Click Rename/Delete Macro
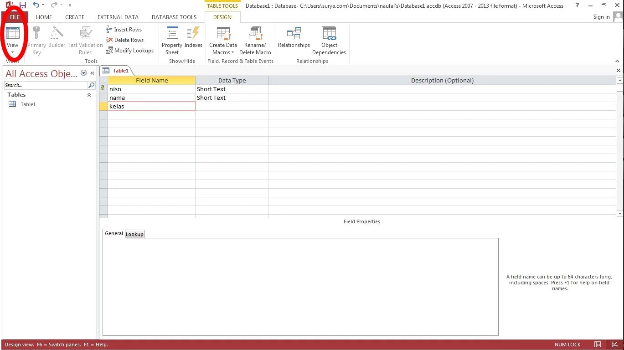This screenshot has height=350, width=624. 255,41
